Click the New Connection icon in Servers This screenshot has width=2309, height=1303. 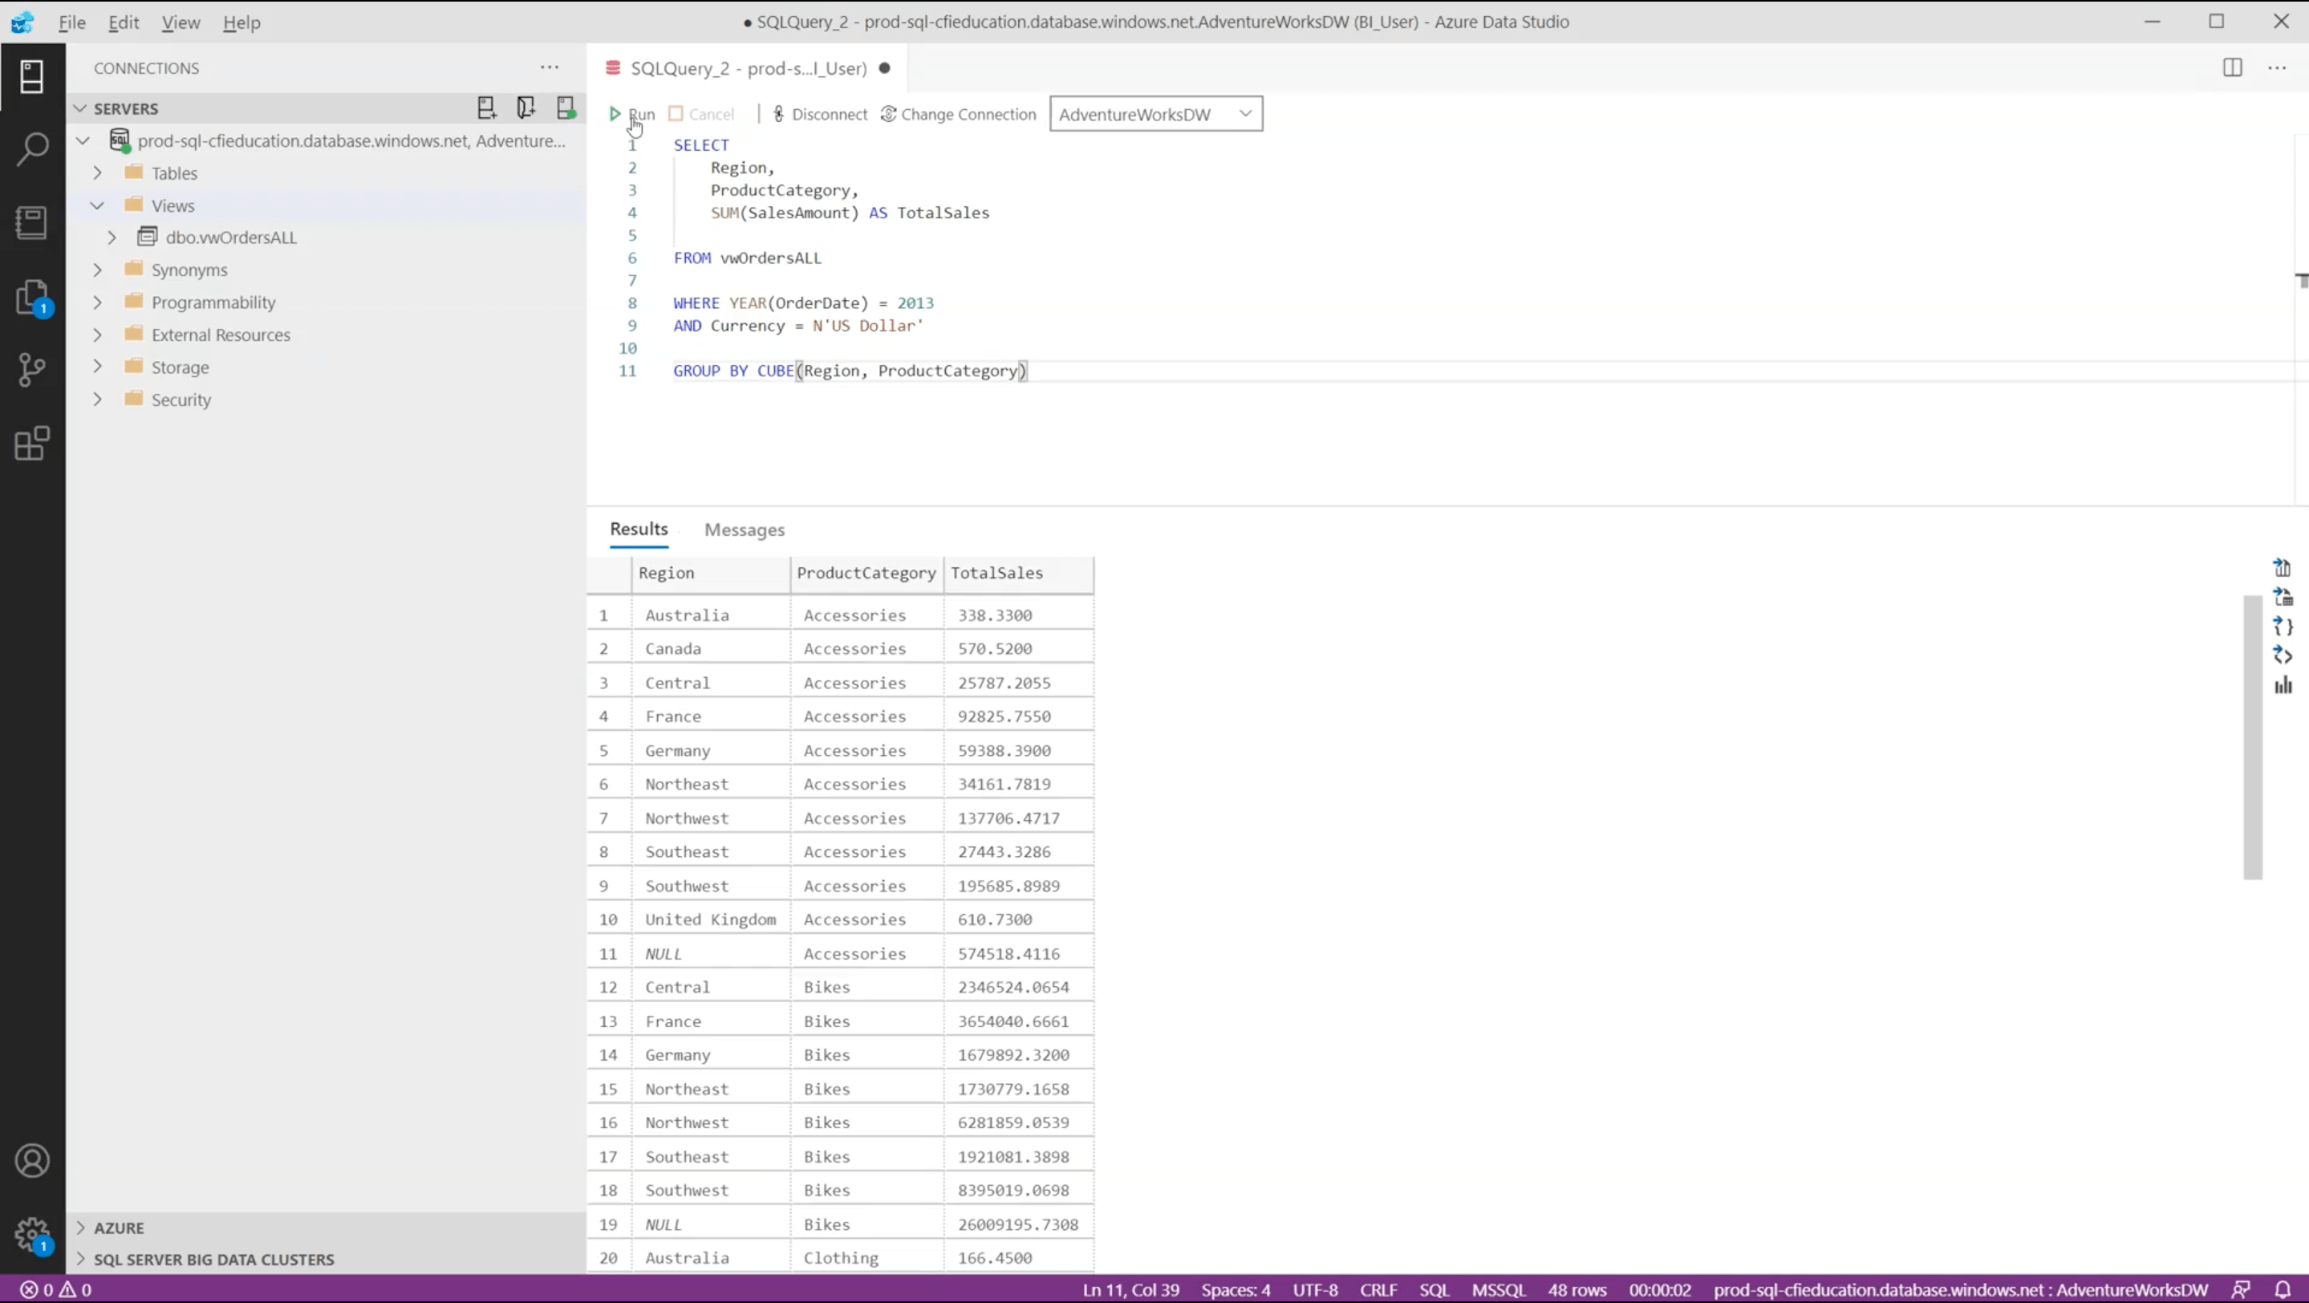[487, 108]
